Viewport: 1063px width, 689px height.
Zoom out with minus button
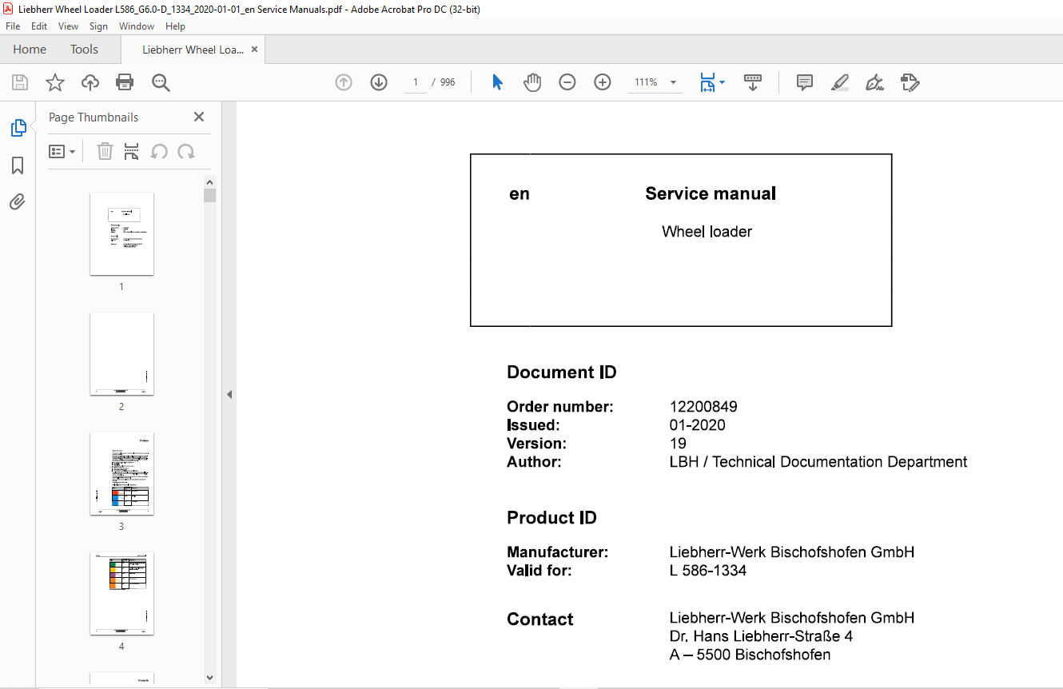[567, 82]
